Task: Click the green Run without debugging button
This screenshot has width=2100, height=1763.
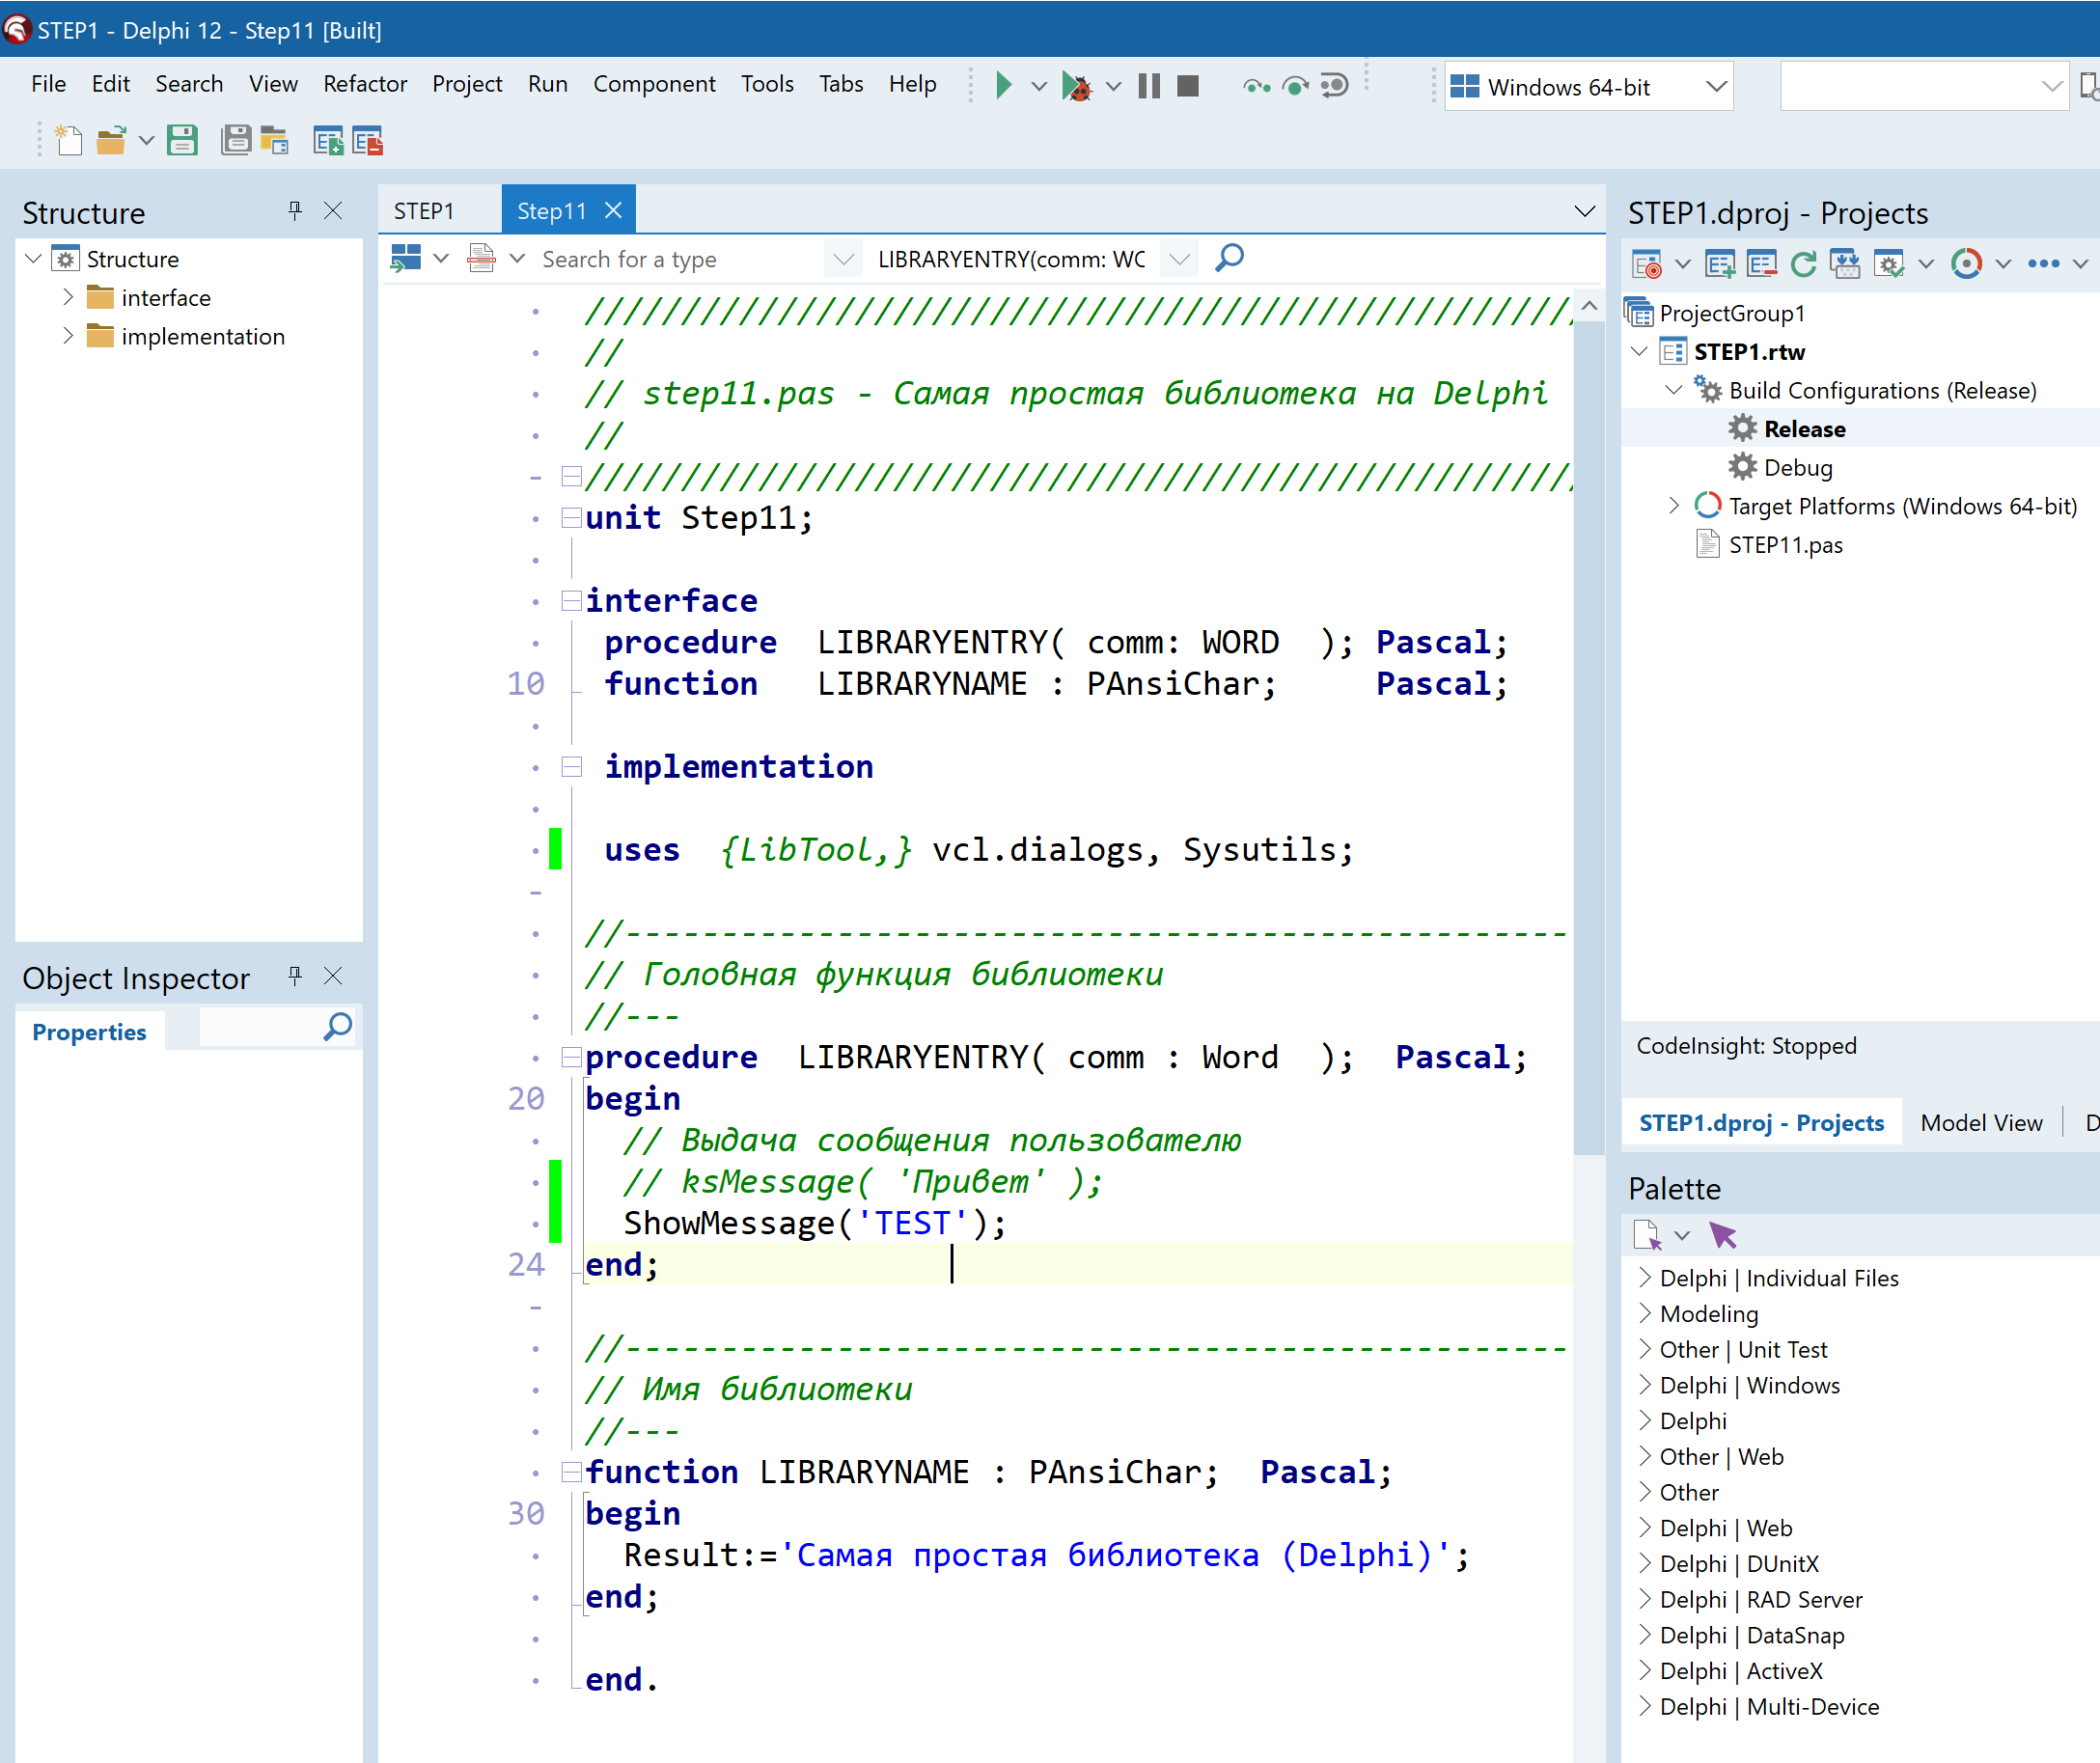Action: [1004, 86]
